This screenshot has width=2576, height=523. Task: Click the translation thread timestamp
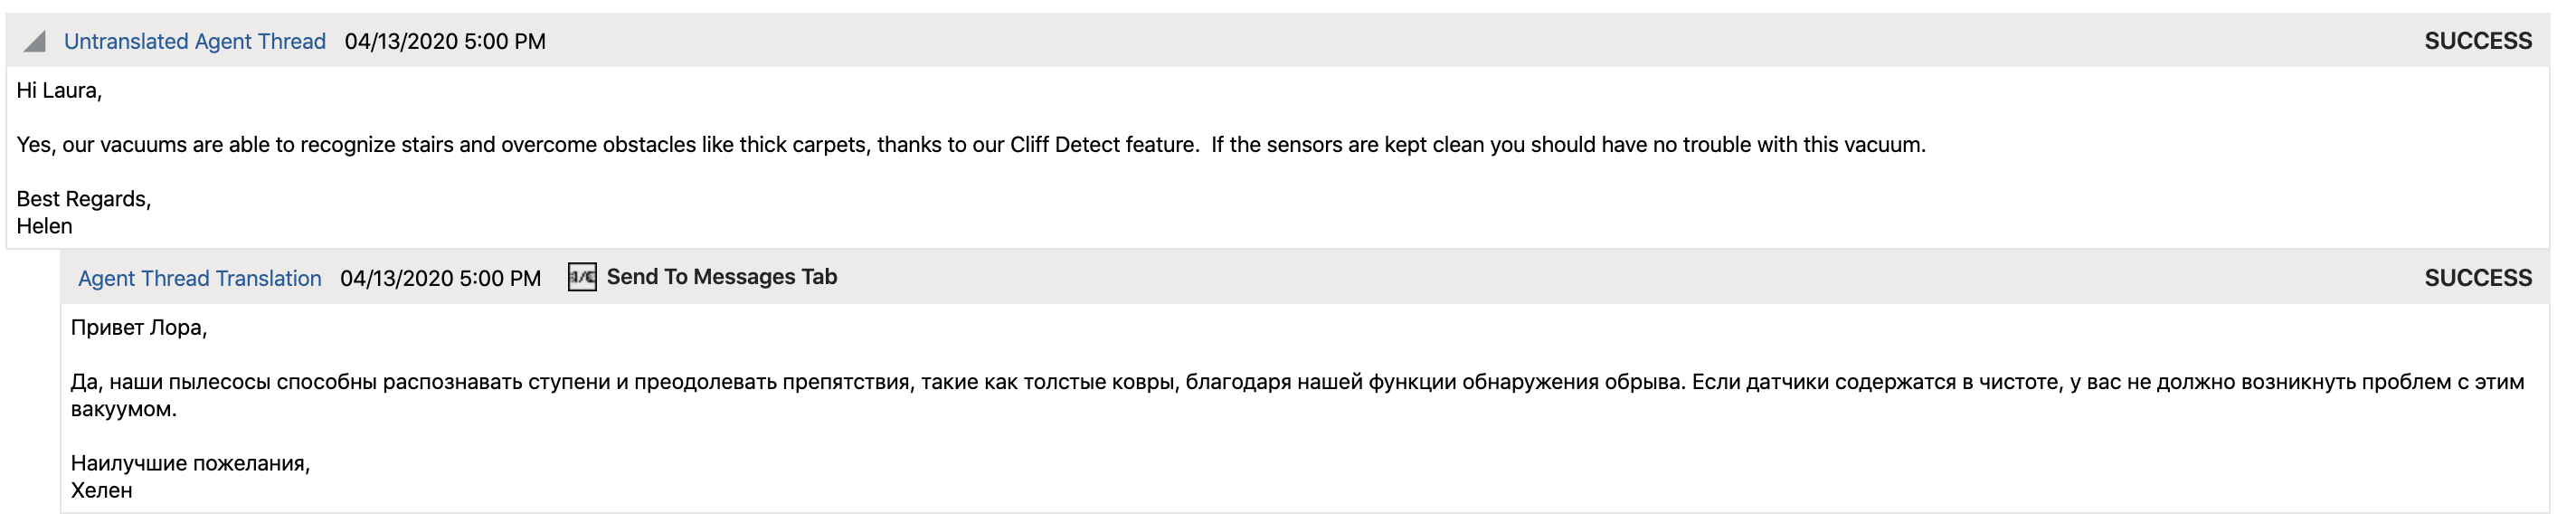click(440, 278)
